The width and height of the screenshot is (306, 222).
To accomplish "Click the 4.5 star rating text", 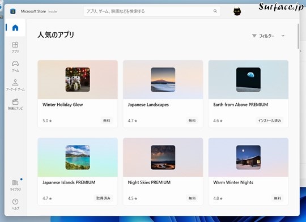I will 133,198.
